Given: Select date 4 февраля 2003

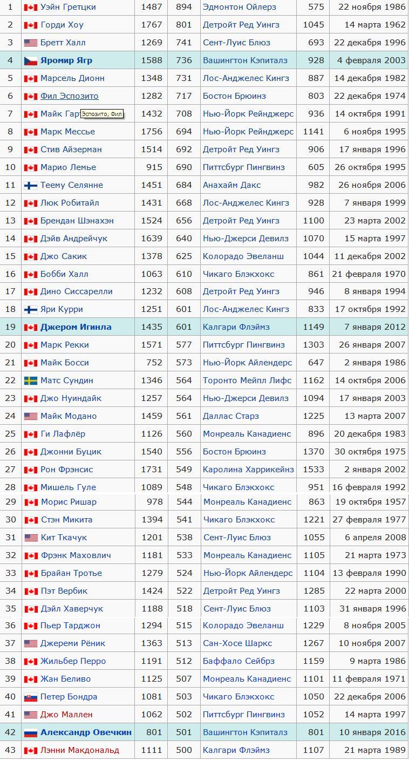Looking at the screenshot, I should click(371, 60).
